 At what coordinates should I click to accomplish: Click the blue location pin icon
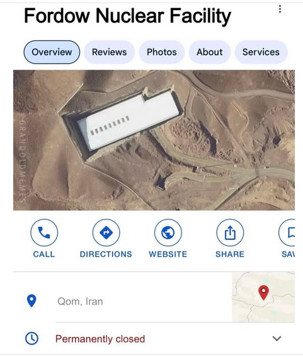click(x=31, y=301)
